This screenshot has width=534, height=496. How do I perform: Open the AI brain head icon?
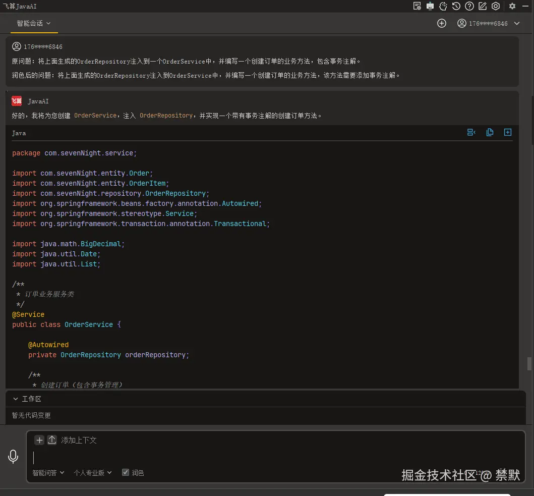tap(443, 6)
